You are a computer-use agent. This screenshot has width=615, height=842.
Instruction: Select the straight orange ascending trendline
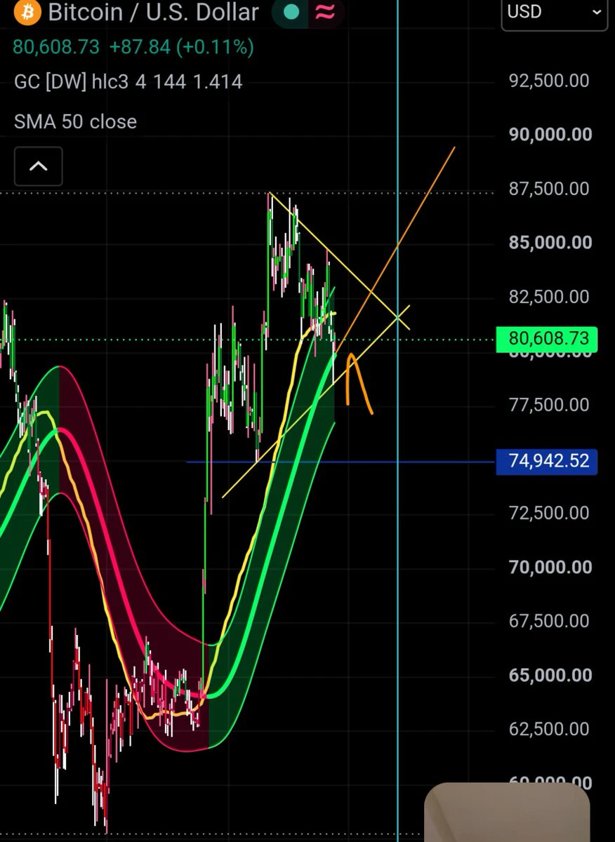pyautogui.click(x=397, y=249)
